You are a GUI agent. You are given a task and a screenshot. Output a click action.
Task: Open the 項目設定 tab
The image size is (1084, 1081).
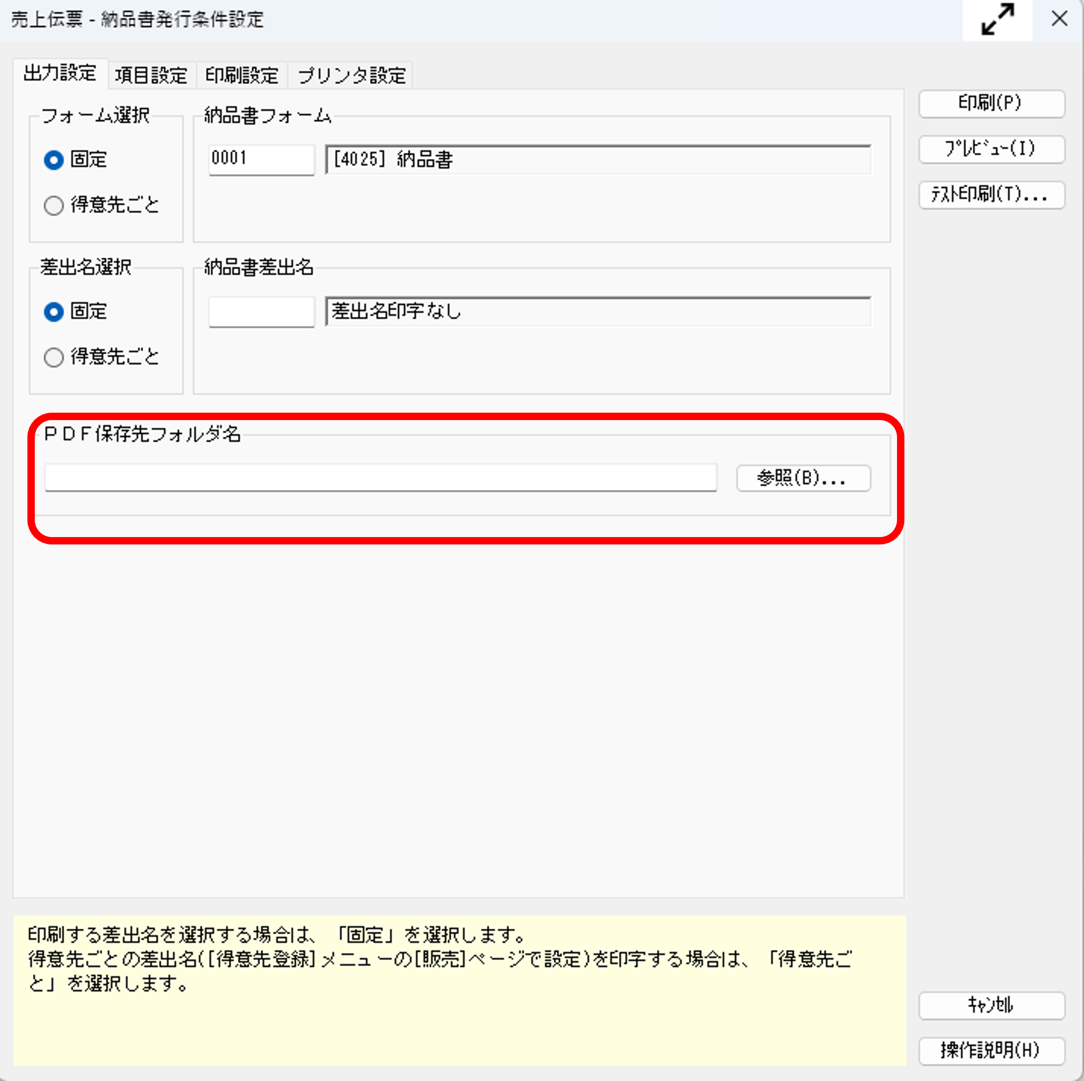tap(151, 75)
